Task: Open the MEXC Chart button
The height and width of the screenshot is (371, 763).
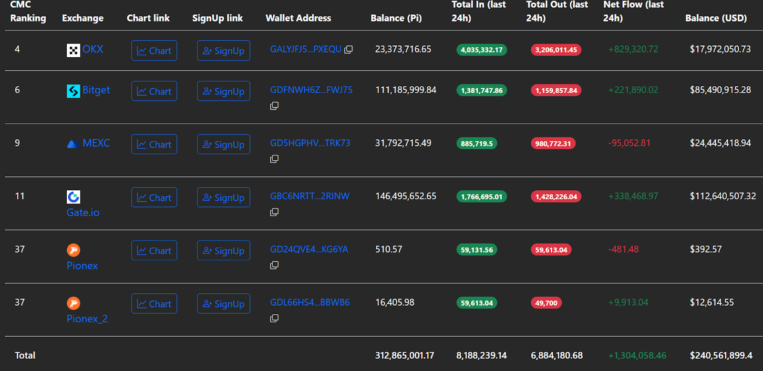Action: click(x=154, y=144)
